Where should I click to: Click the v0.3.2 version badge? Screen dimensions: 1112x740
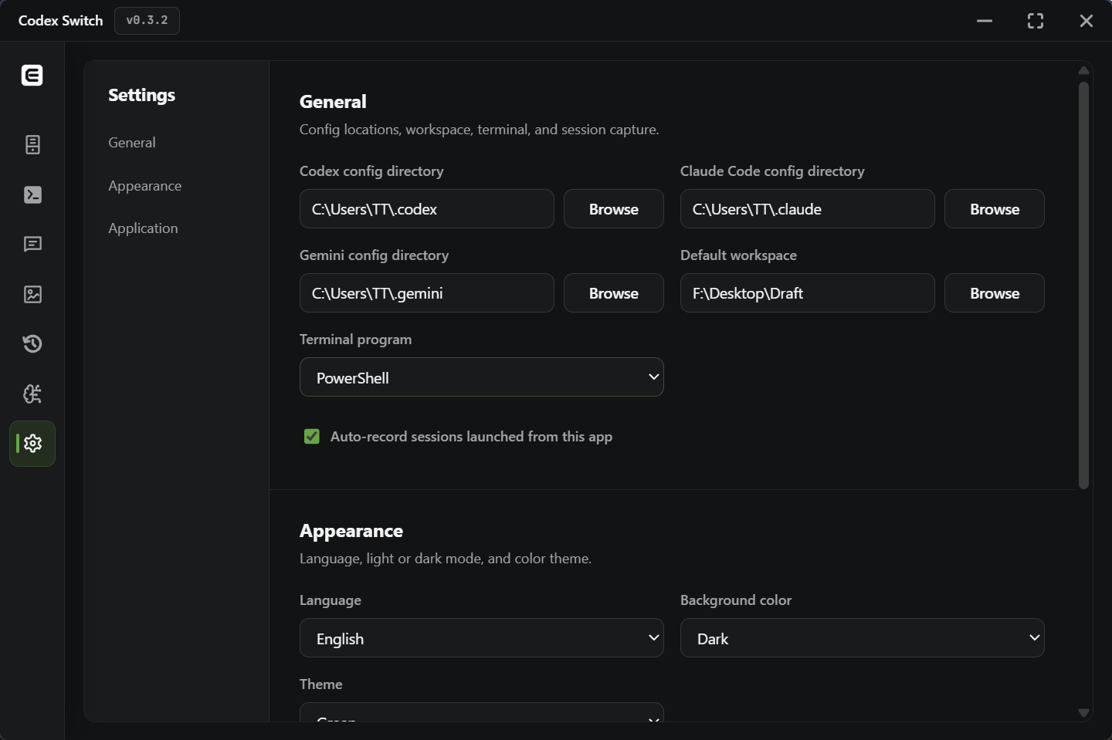click(x=147, y=21)
